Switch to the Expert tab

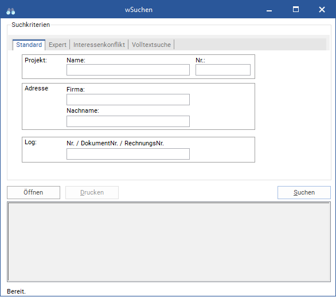pyautogui.click(x=57, y=45)
